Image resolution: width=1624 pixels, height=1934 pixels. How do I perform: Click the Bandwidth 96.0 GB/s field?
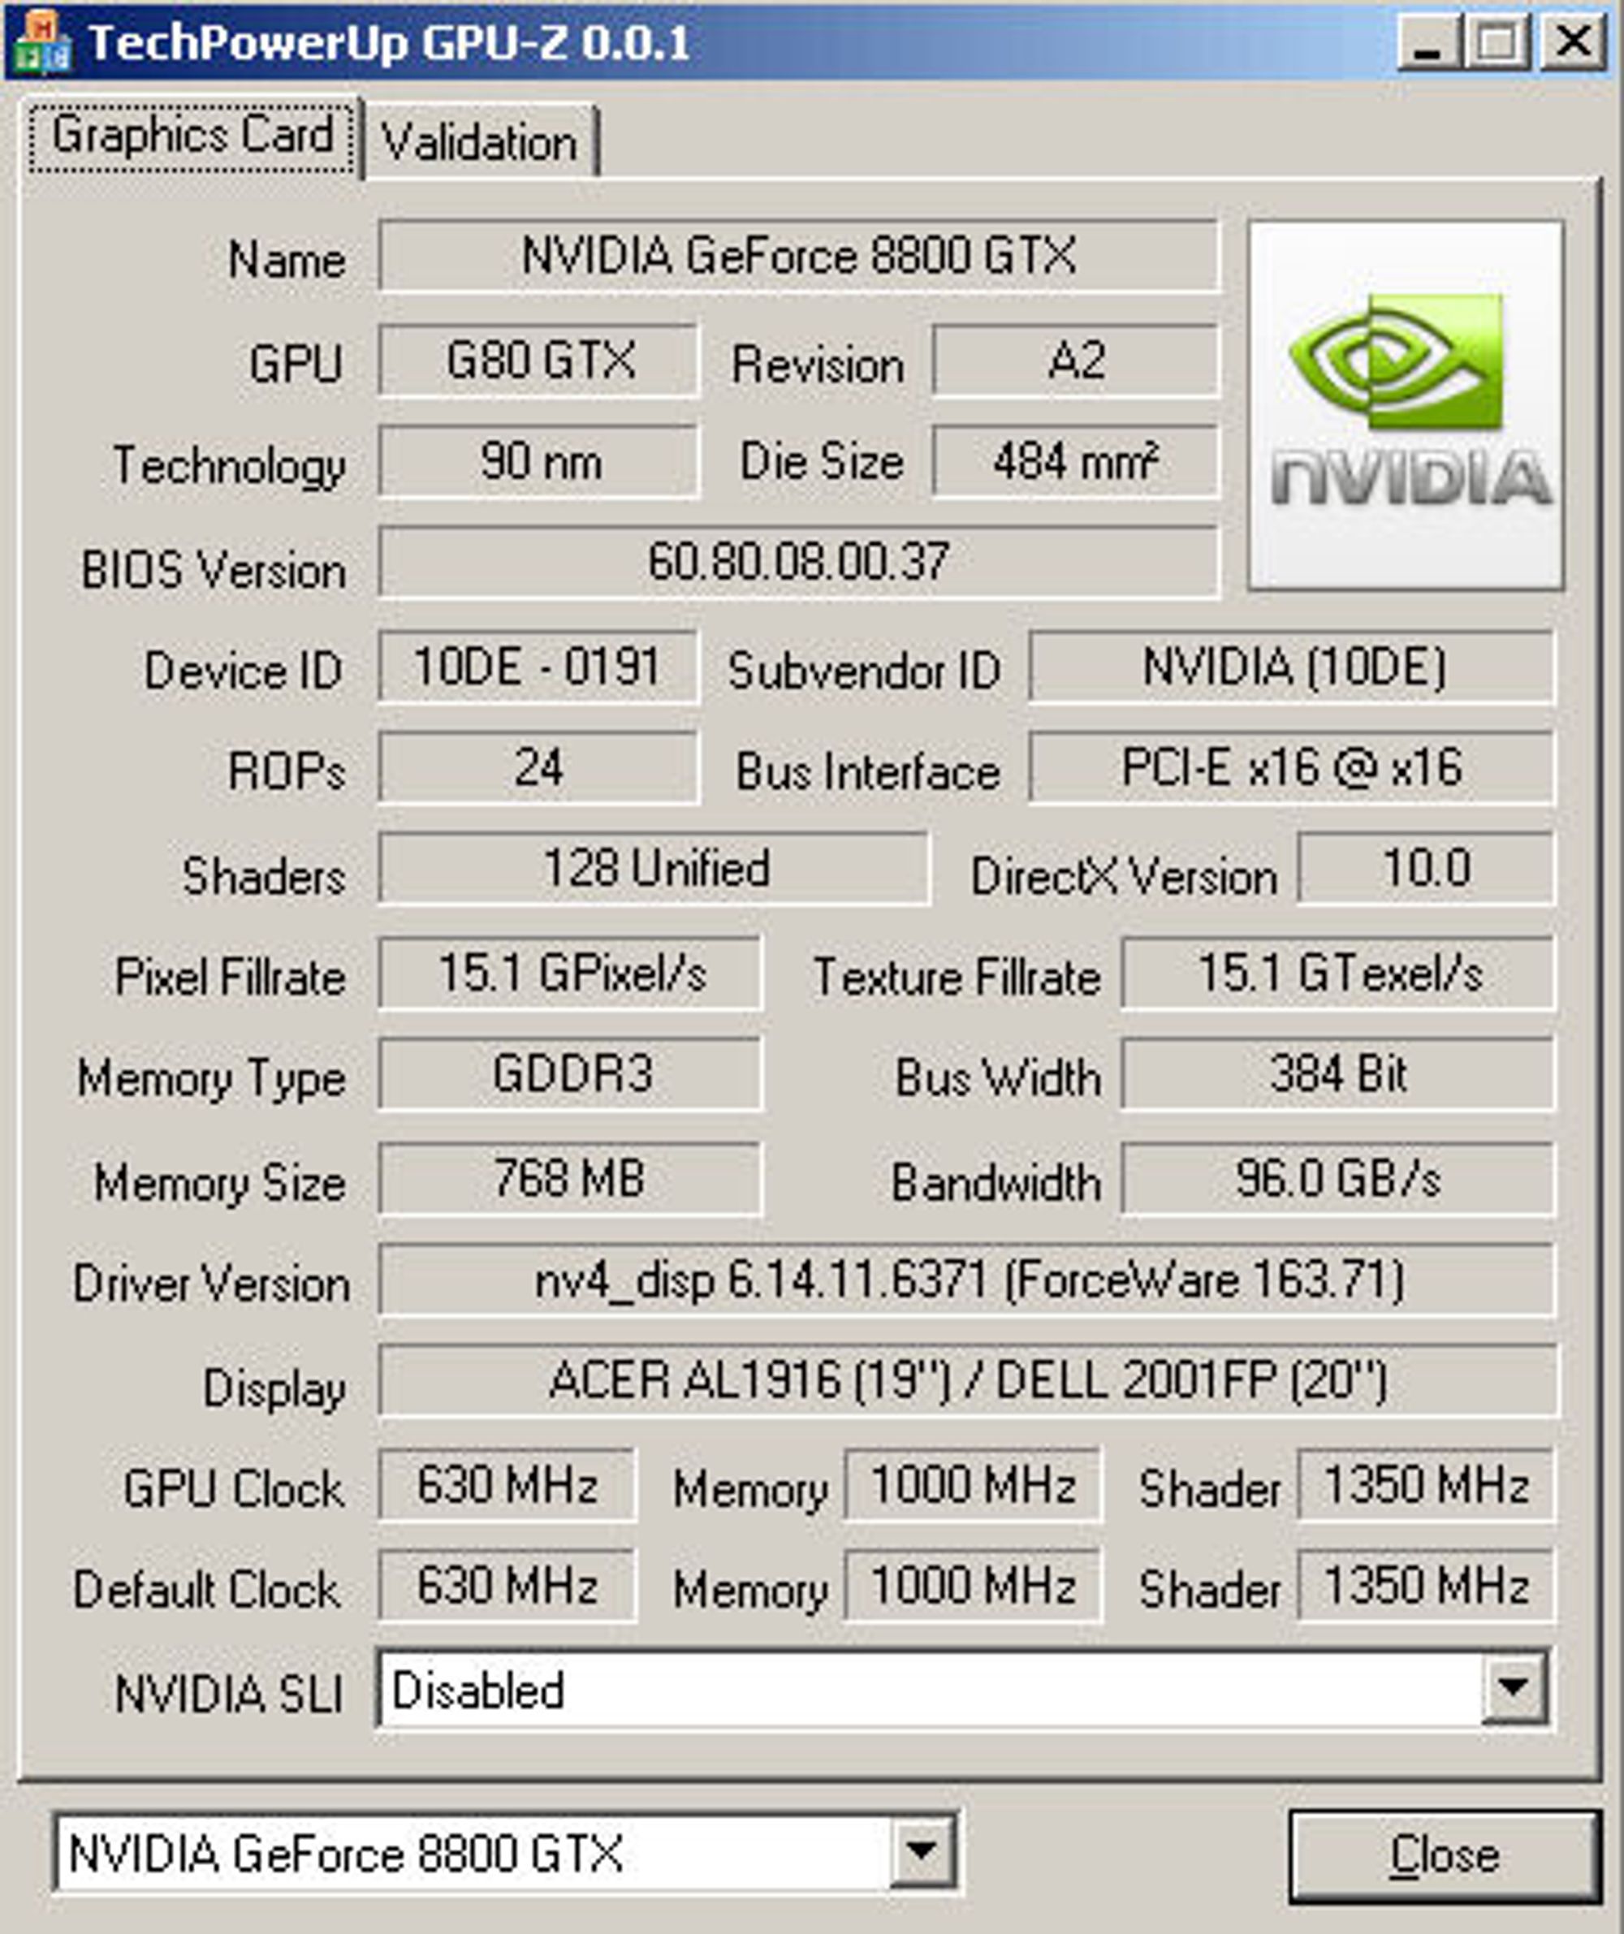(x=1337, y=1179)
